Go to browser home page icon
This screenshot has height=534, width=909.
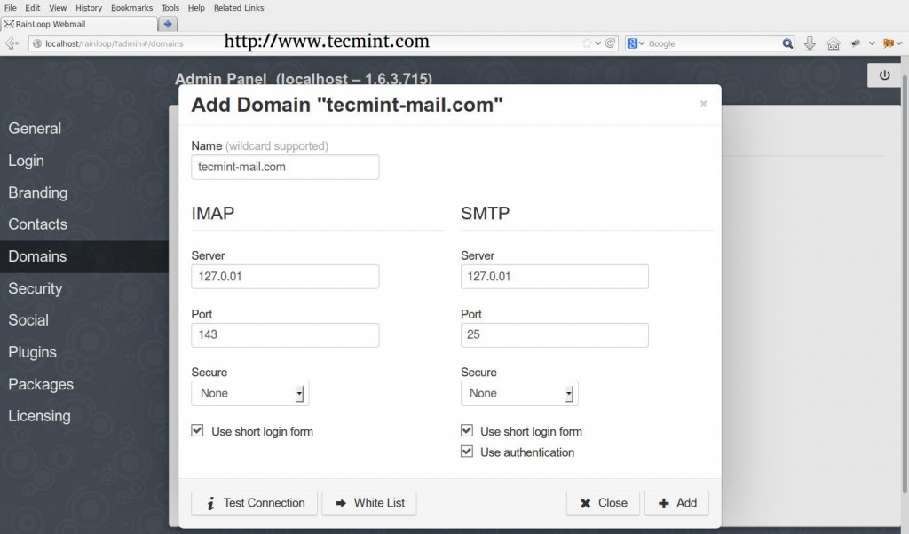[833, 43]
